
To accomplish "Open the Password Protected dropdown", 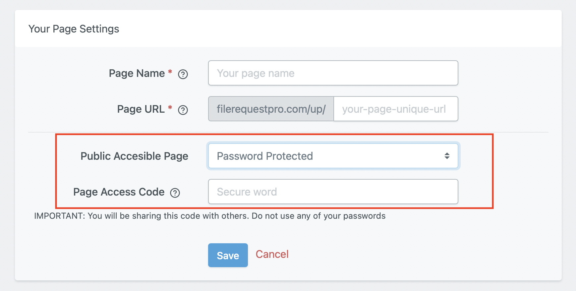I will pos(333,156).
